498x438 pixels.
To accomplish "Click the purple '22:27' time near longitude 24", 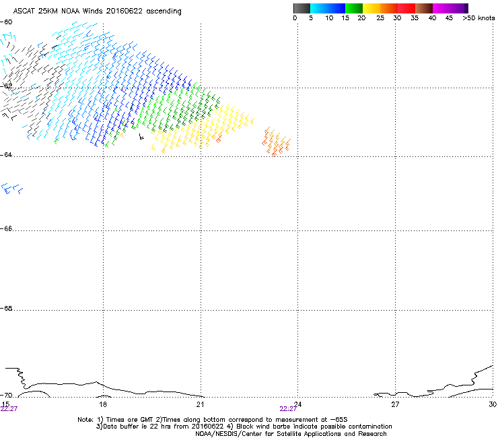I will (288, 409).
